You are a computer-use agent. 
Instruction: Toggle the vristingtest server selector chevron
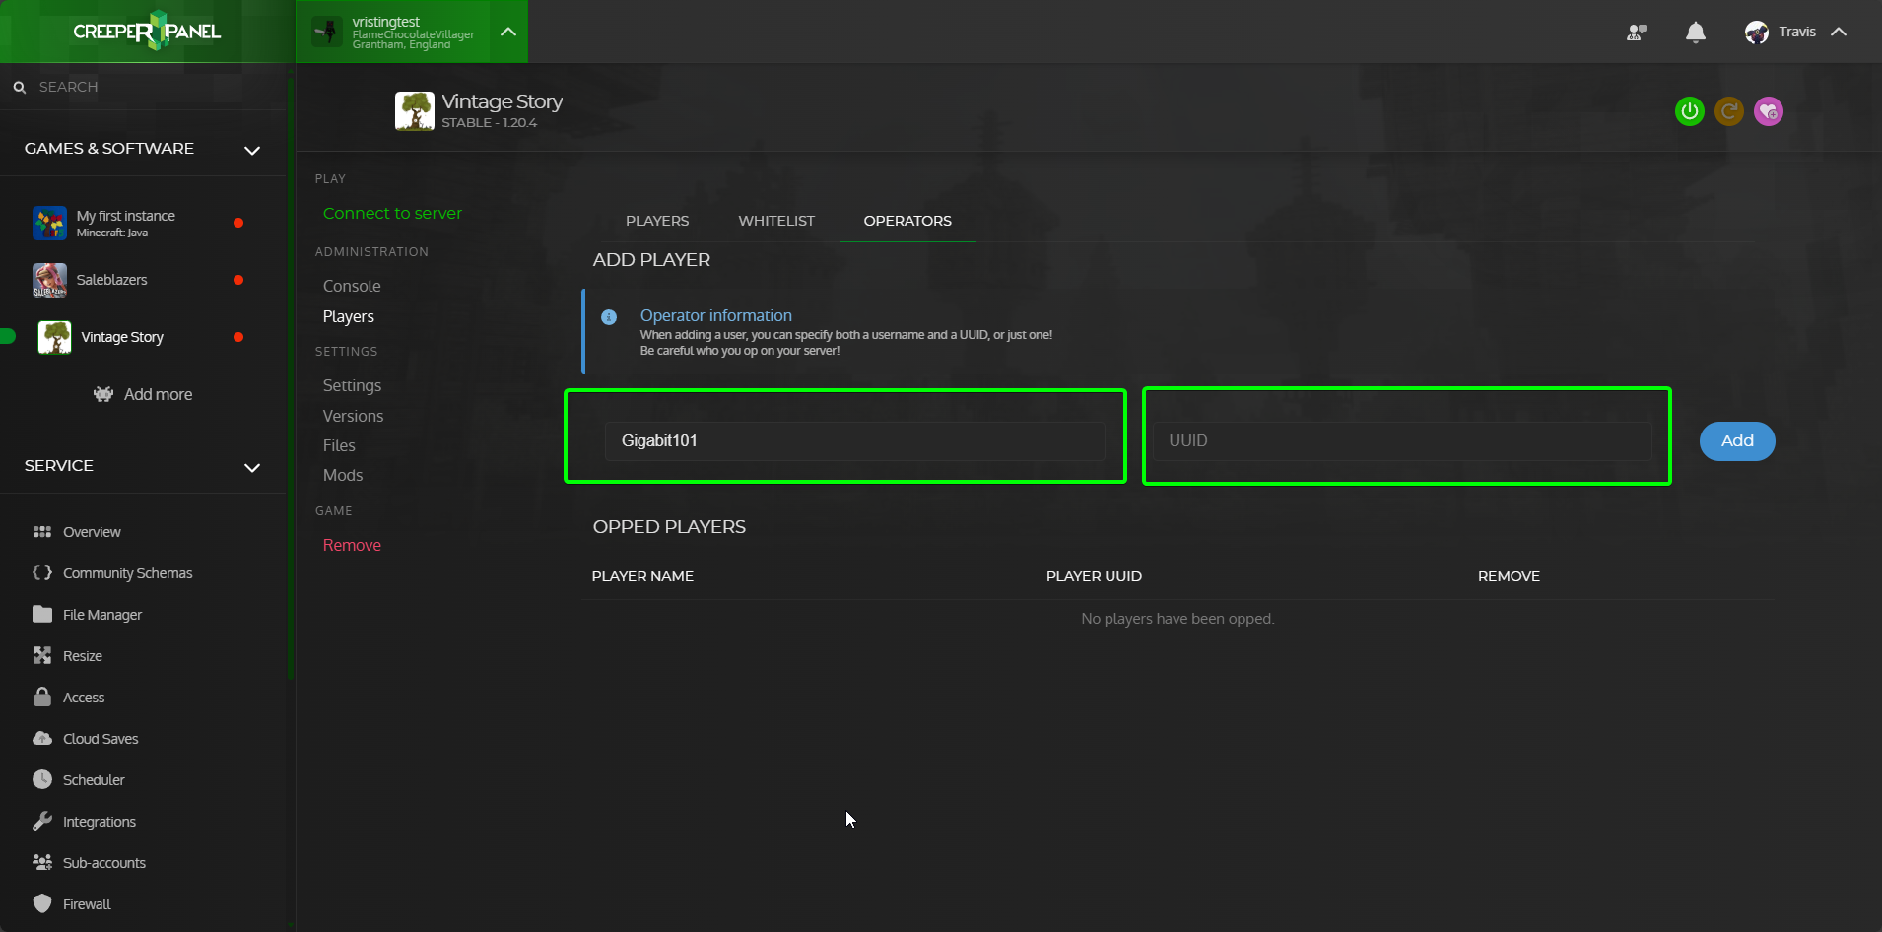pos(508,32)
